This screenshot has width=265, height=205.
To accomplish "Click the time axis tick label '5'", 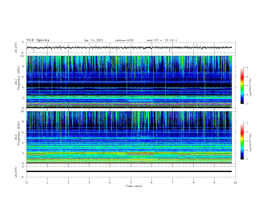I will (131, 183).
